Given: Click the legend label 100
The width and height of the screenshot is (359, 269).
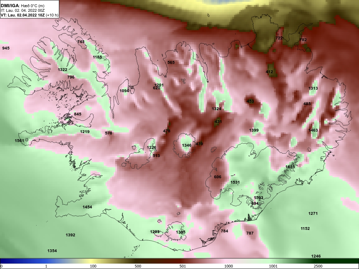Looking at the screenshot, I should pos(93,266).
